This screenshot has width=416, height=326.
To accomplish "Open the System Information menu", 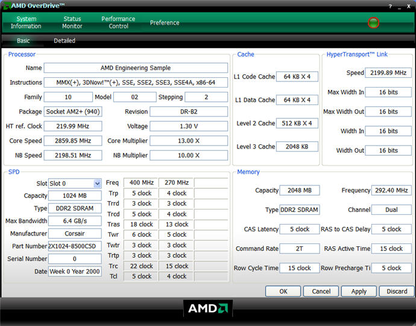I will 26,22.
